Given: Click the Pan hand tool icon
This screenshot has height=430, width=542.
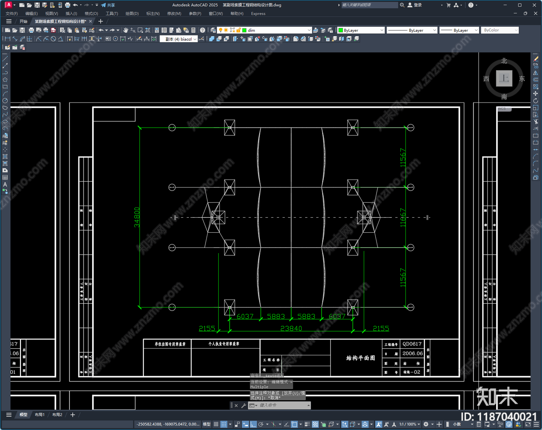Looking at the screenshot, I should tap(126, 30).
